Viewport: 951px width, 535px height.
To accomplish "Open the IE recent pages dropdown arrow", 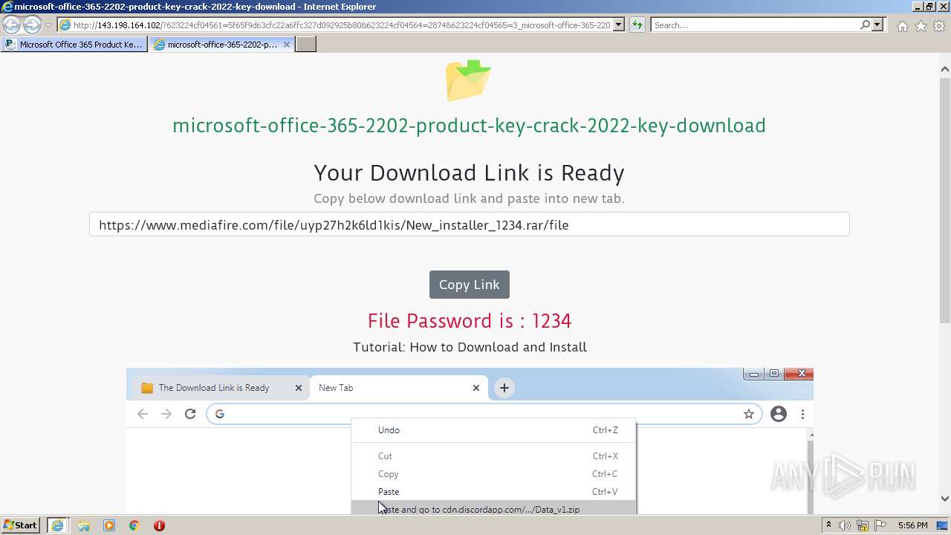I will coord(48,25).
